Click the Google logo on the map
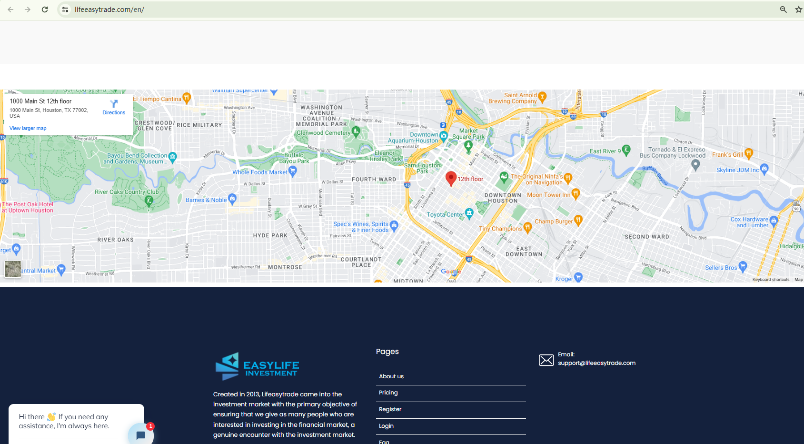The image size is (804, 444). 451,272
